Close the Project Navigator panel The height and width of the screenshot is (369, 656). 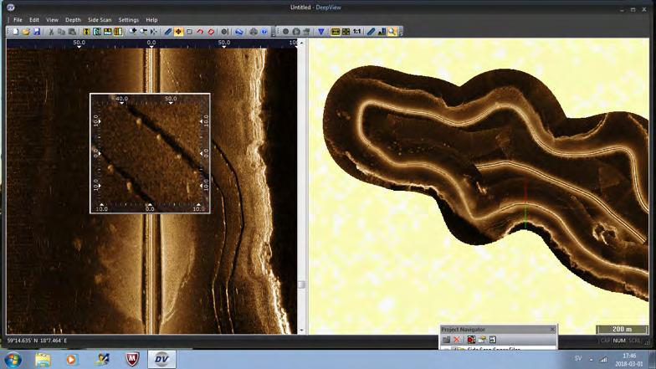point(552,330)
